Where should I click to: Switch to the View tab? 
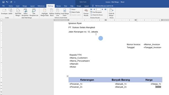coord(65,6)
